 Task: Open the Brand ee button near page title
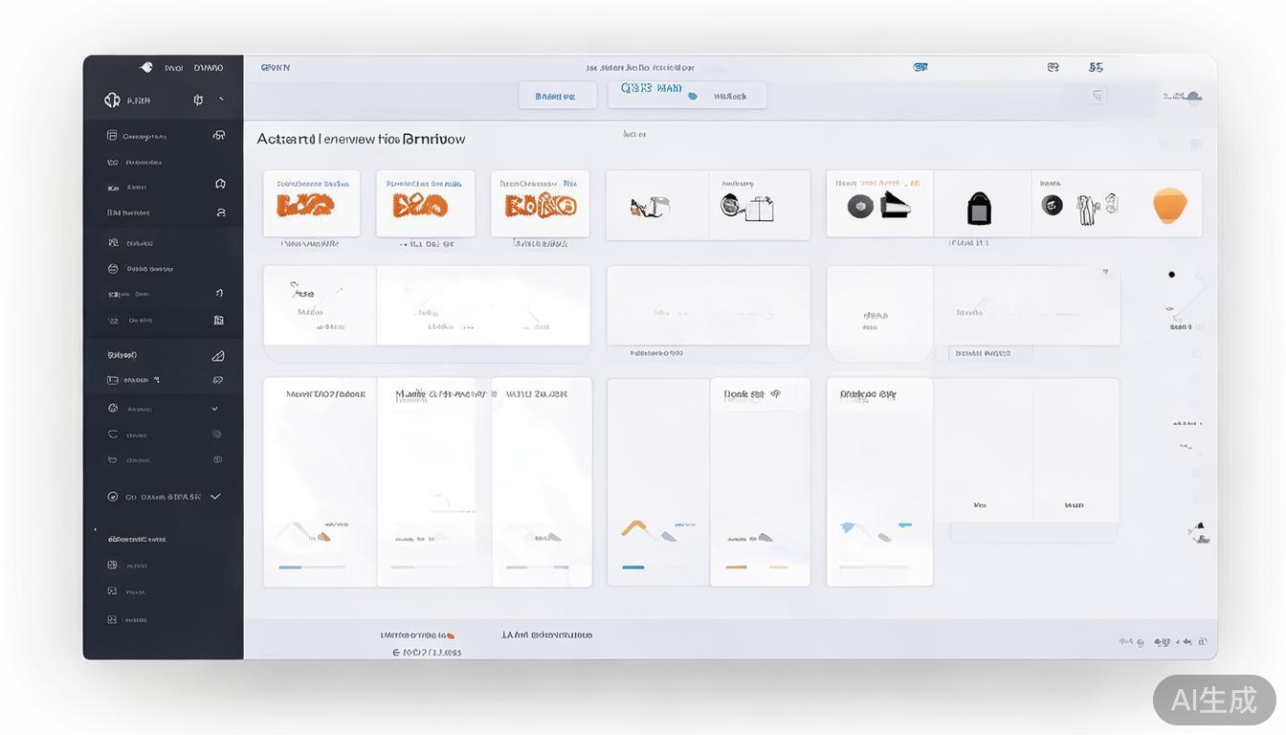[x=558, y=95]
